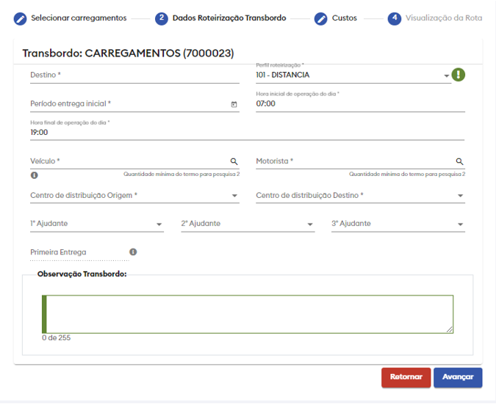Open calendar picker for Período entrega inicial

click(x=234, y=104)
